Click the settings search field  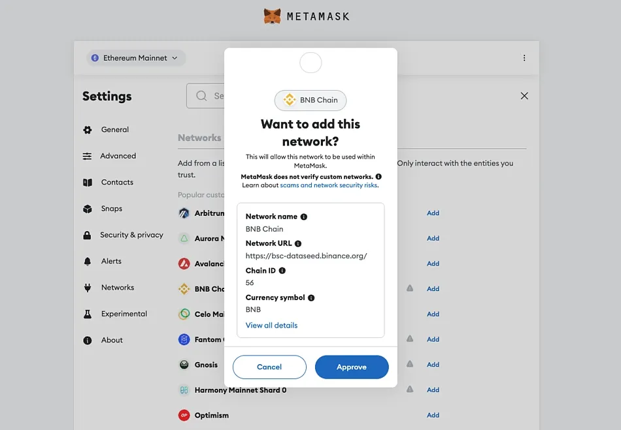coord(206,96)
